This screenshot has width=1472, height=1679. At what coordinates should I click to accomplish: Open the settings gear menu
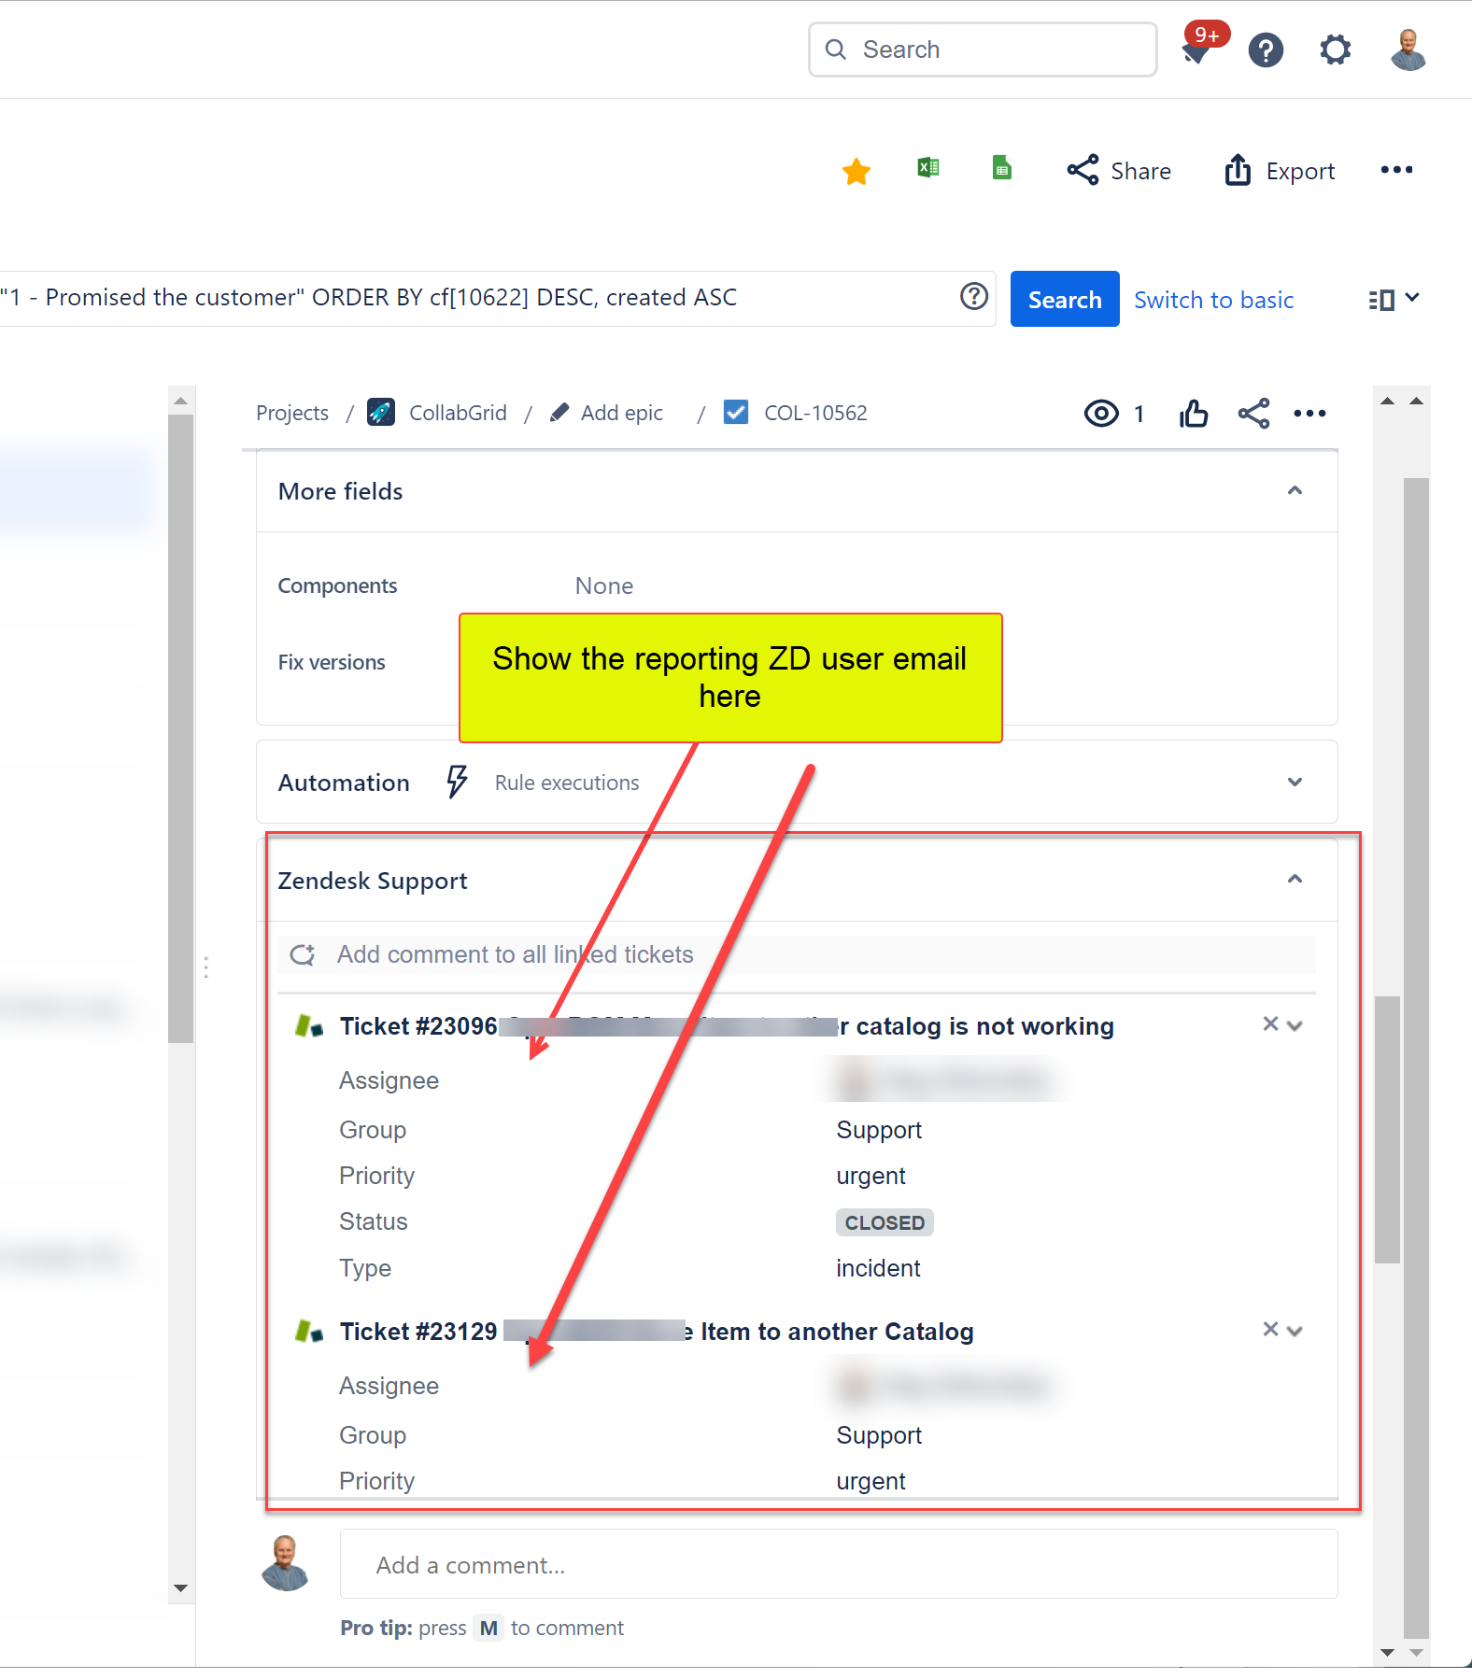point(1335,49)
